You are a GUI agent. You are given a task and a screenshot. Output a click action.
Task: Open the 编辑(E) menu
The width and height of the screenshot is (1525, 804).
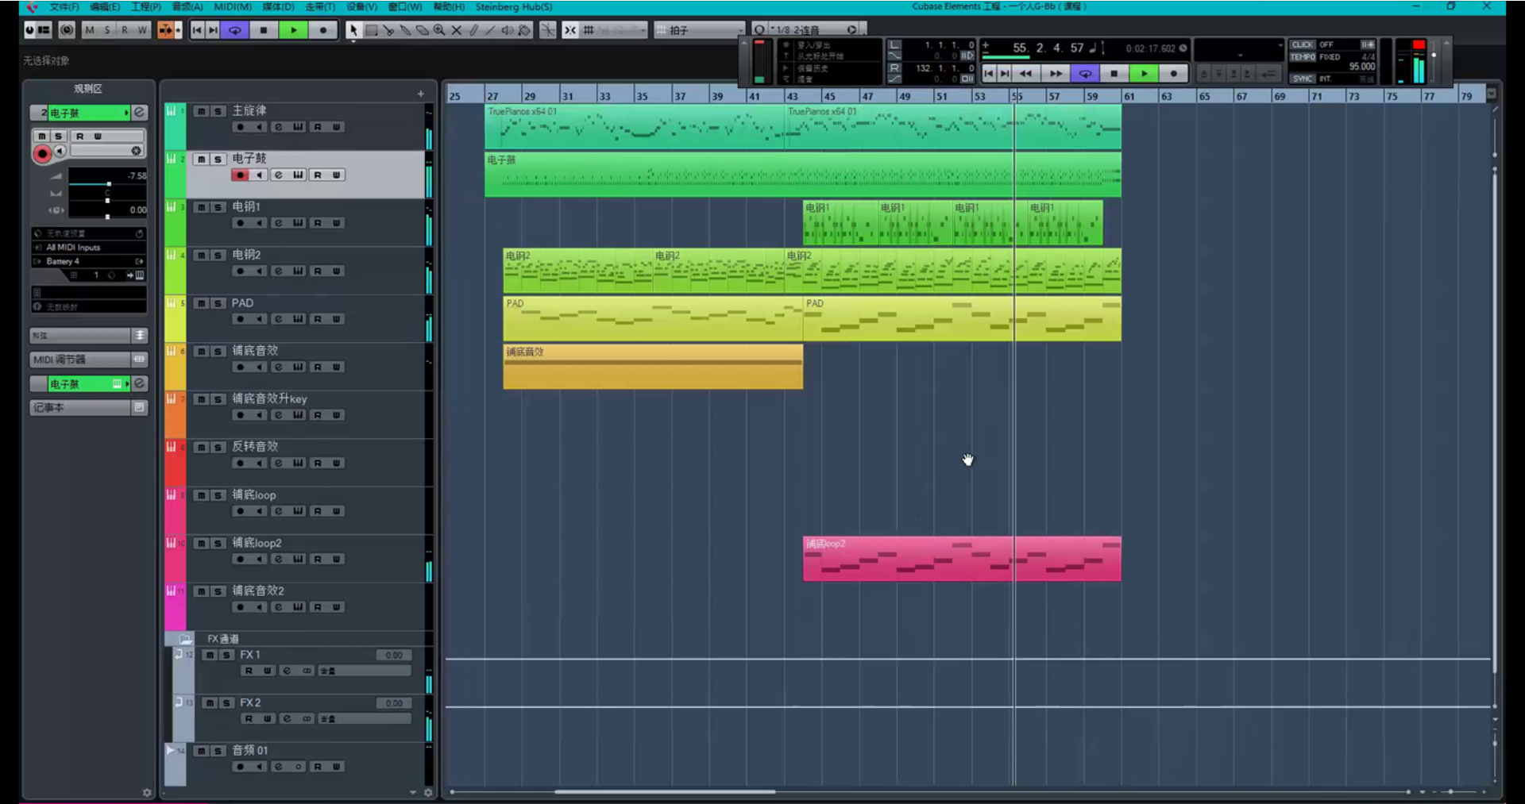pyautogui.click(x=105, y=7)
